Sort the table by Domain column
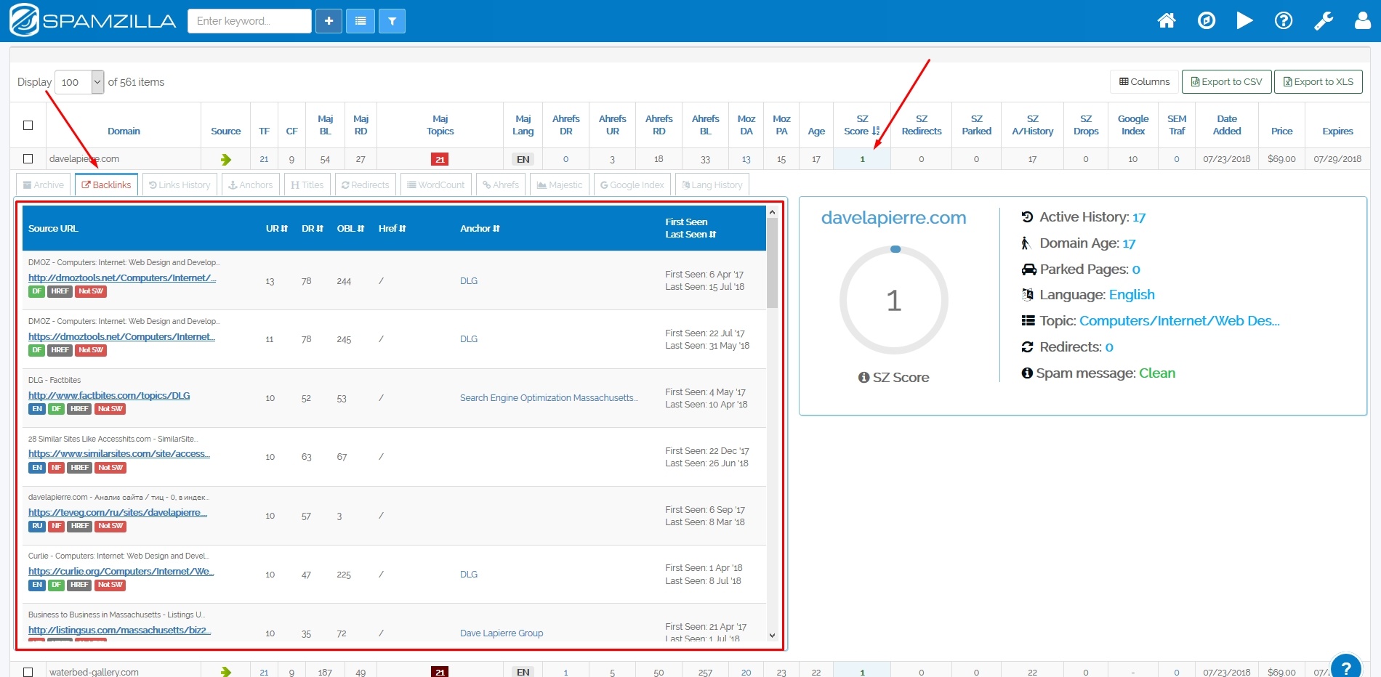1381x677 pixels. point(124,131)
